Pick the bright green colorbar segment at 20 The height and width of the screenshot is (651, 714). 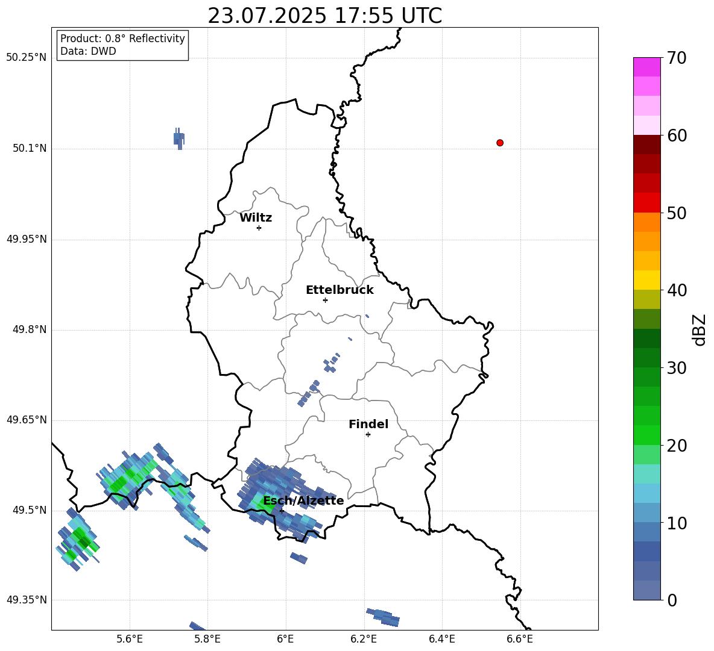coord(646,435)
